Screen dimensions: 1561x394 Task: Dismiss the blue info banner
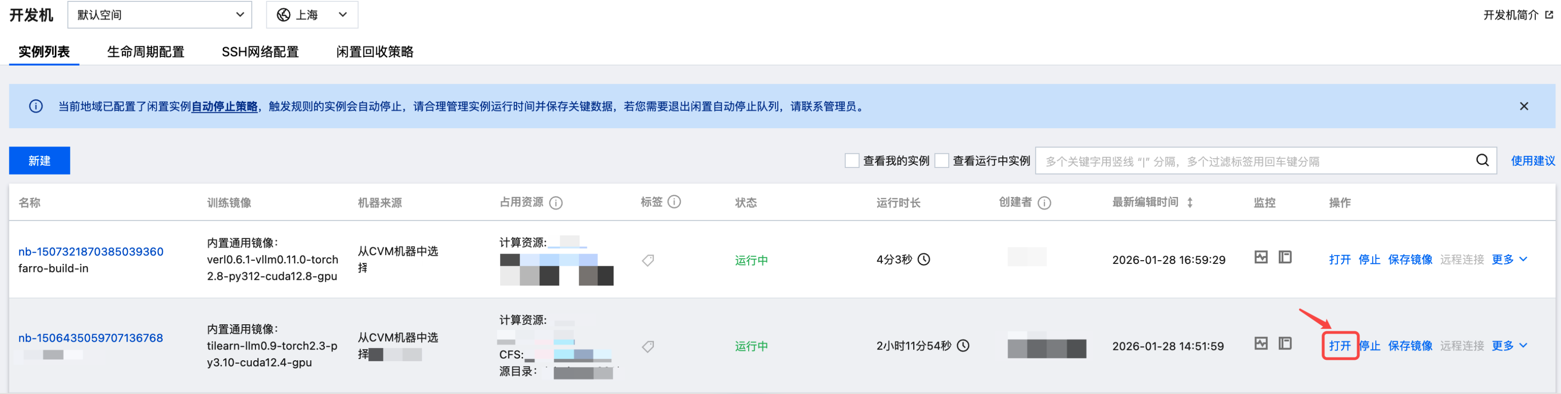tap(1523, 107)
